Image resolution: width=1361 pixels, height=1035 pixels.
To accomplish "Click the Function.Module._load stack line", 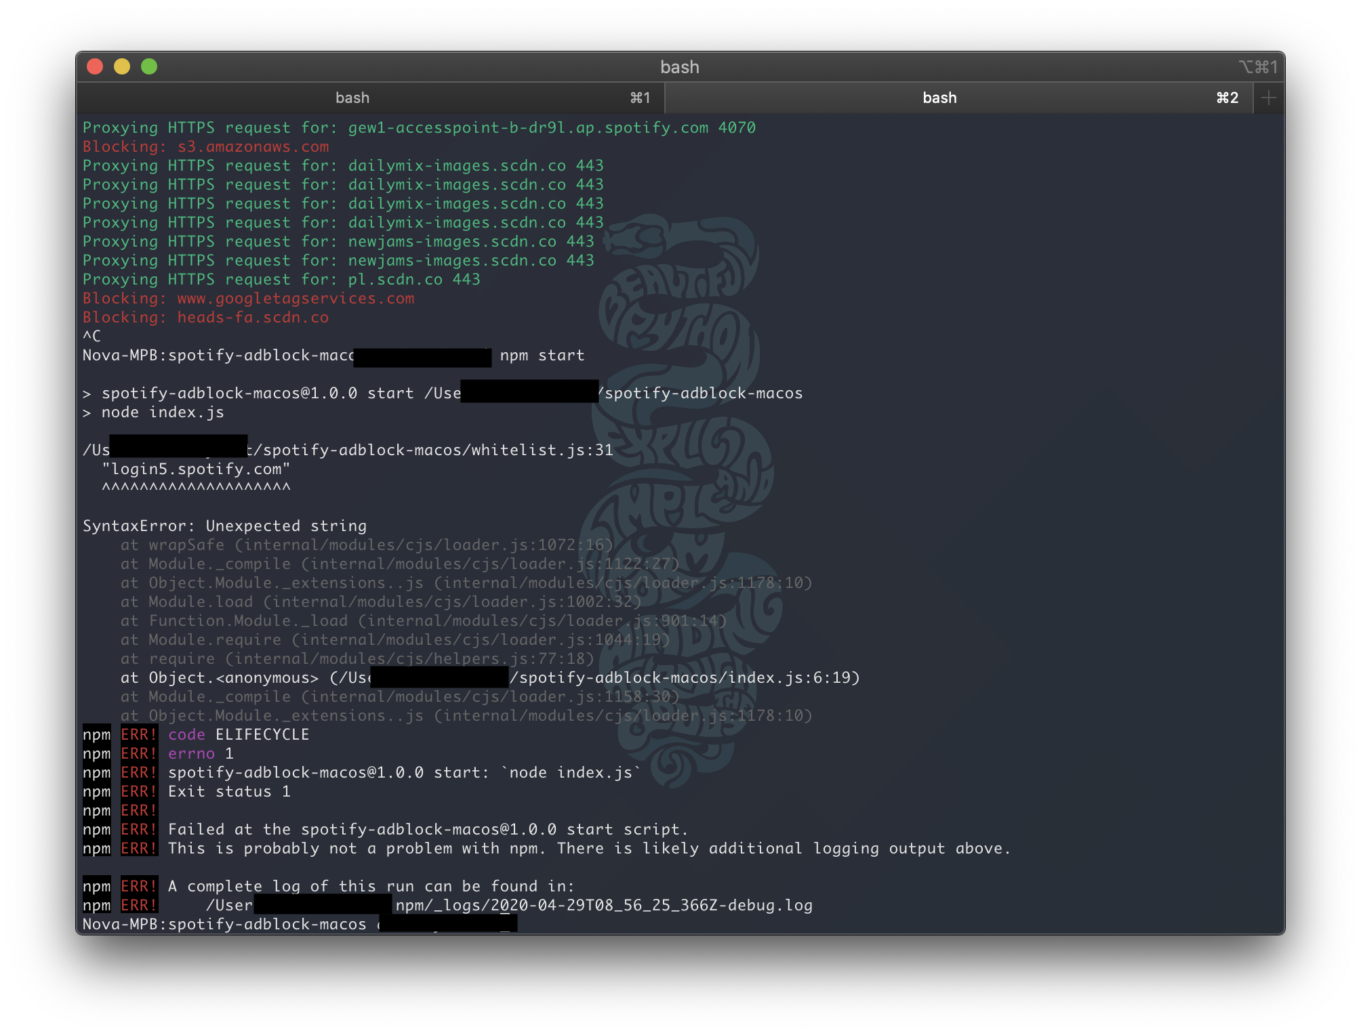I will coord(424,620).
